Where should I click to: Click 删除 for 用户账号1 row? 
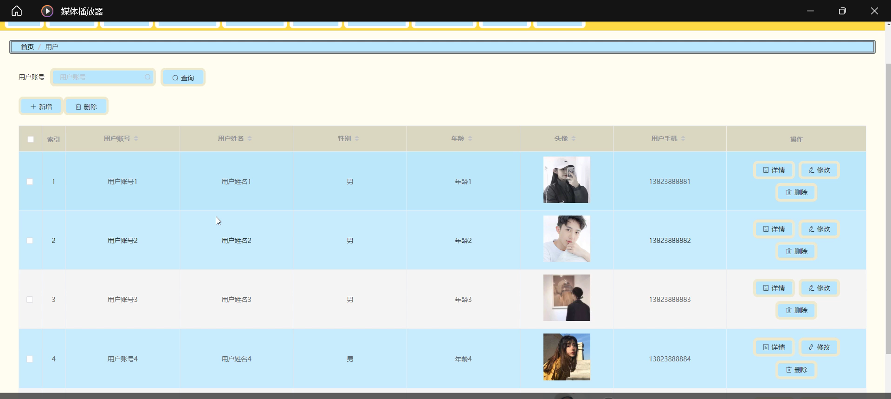coord(796,192)
